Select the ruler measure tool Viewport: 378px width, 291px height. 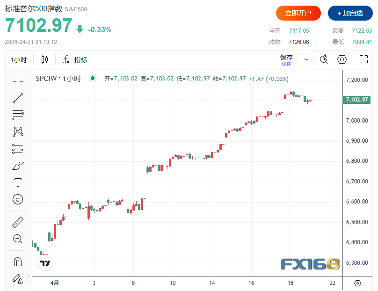click(18, 222)
